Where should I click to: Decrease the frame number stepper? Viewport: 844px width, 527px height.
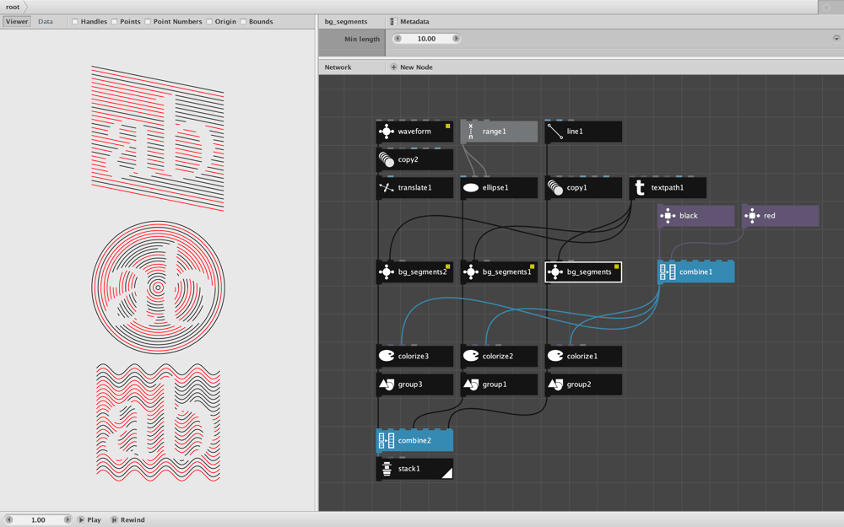click(x=8, y=520)
